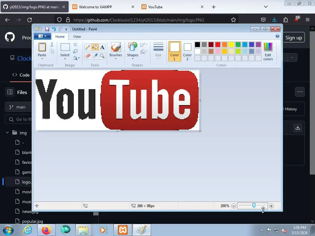Open the Brushes dropdown arrow
This screenshot has height=236, width=315.
(116, 59)
